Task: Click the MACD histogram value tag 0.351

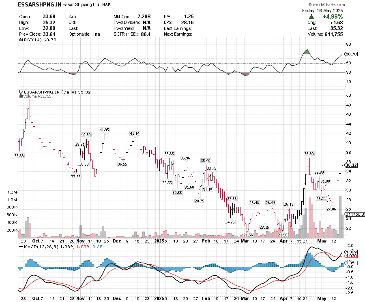Action: (x=352, y=263)
